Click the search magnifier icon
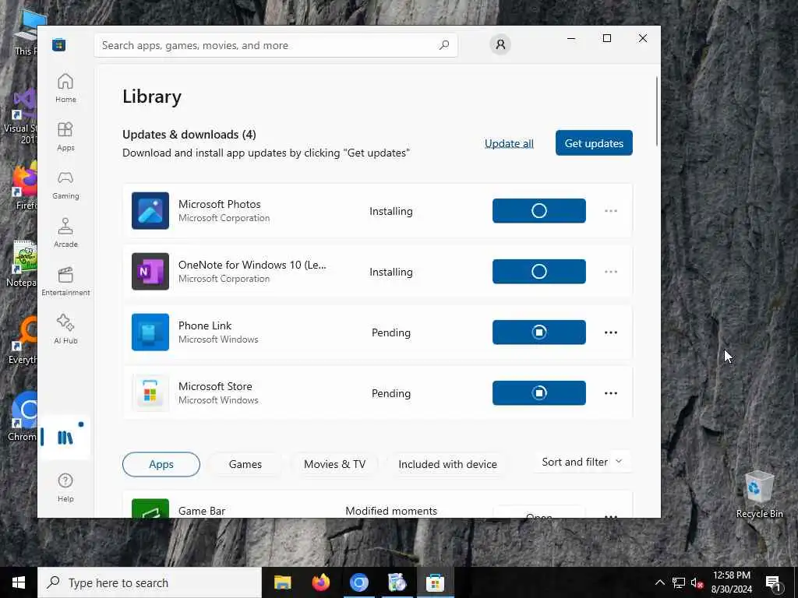798x598 pixels. tap(443, 45)
